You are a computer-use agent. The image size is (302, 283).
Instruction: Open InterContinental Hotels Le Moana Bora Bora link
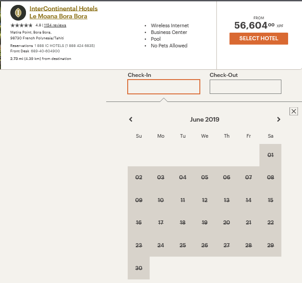[x=63, y=13]
